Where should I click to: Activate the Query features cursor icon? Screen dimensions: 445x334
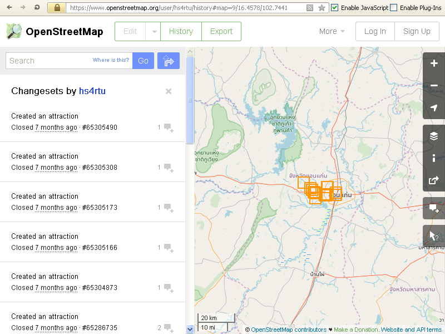(434, 236)
